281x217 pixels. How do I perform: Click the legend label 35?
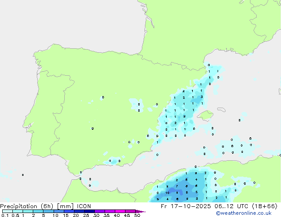106,215
